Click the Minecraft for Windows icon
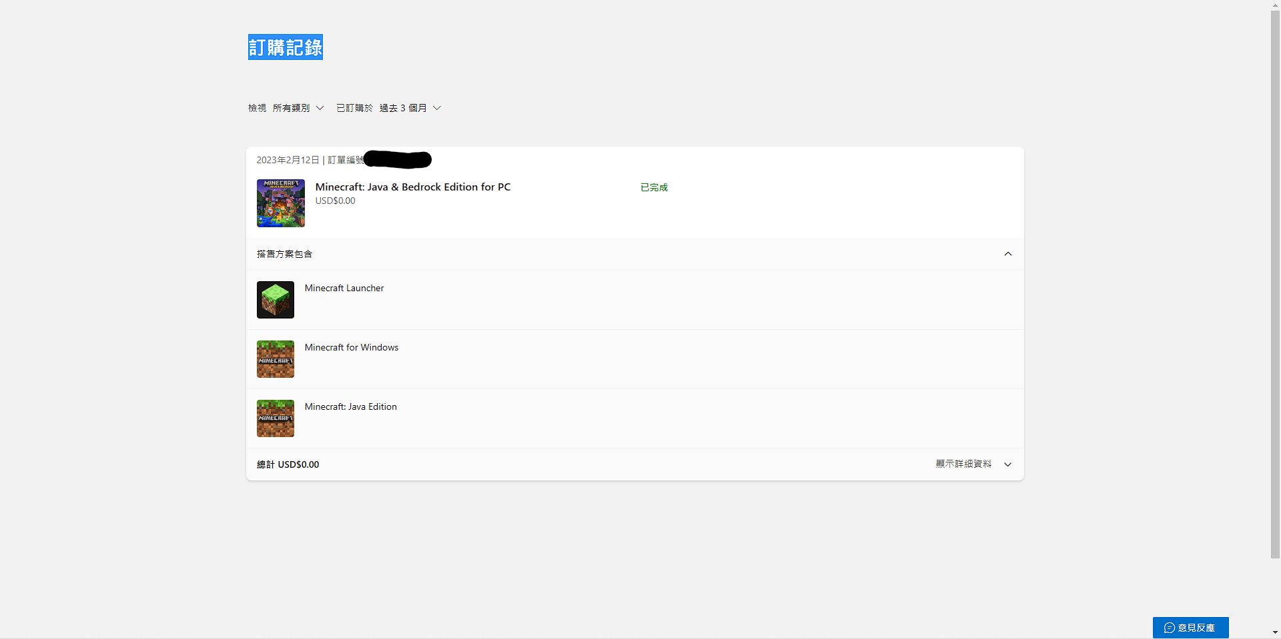Image resolution: width=1281 pixels, height=639 pixels. coord(275,359)
